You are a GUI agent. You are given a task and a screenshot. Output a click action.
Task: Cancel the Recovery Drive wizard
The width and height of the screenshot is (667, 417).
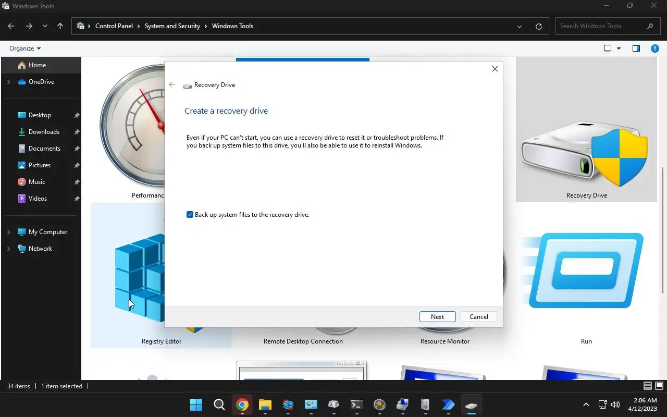coord(478,317)
